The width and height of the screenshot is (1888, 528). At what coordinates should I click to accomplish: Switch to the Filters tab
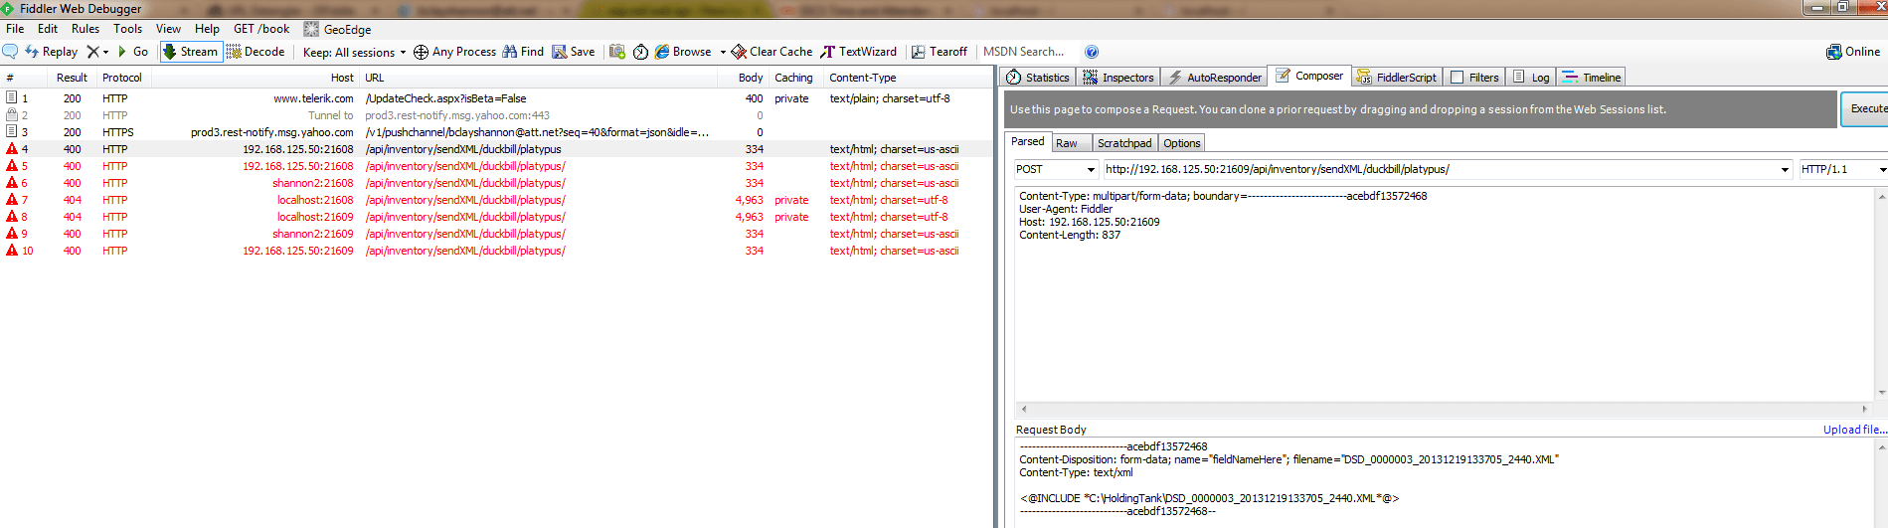[1474, 78]
